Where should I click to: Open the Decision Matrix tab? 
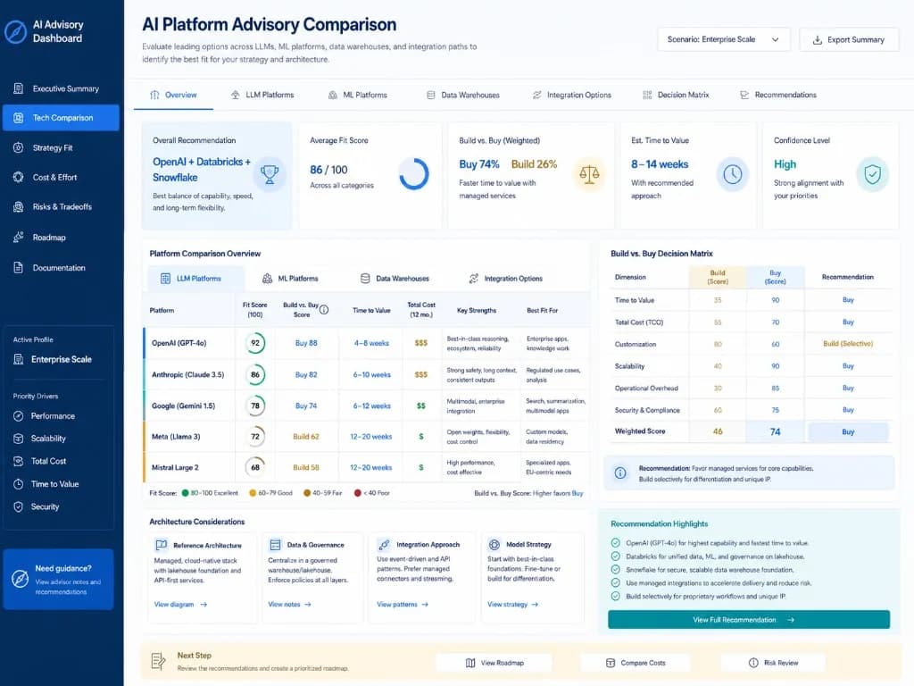tap(677, 95)
